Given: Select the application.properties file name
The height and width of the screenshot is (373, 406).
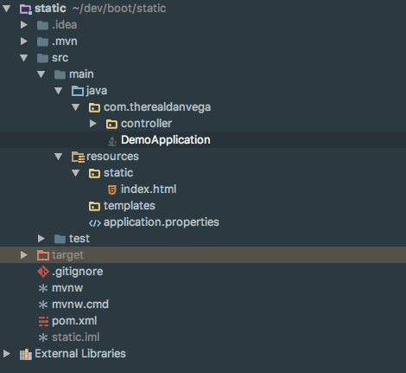Looking at the screenshot, I should coord(162,222).
